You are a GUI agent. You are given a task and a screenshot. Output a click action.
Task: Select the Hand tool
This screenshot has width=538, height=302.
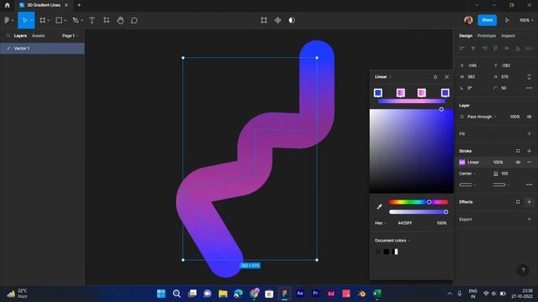point(120,20)
